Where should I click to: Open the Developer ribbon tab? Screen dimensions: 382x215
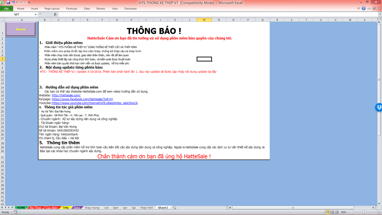[x=131, y=9]
